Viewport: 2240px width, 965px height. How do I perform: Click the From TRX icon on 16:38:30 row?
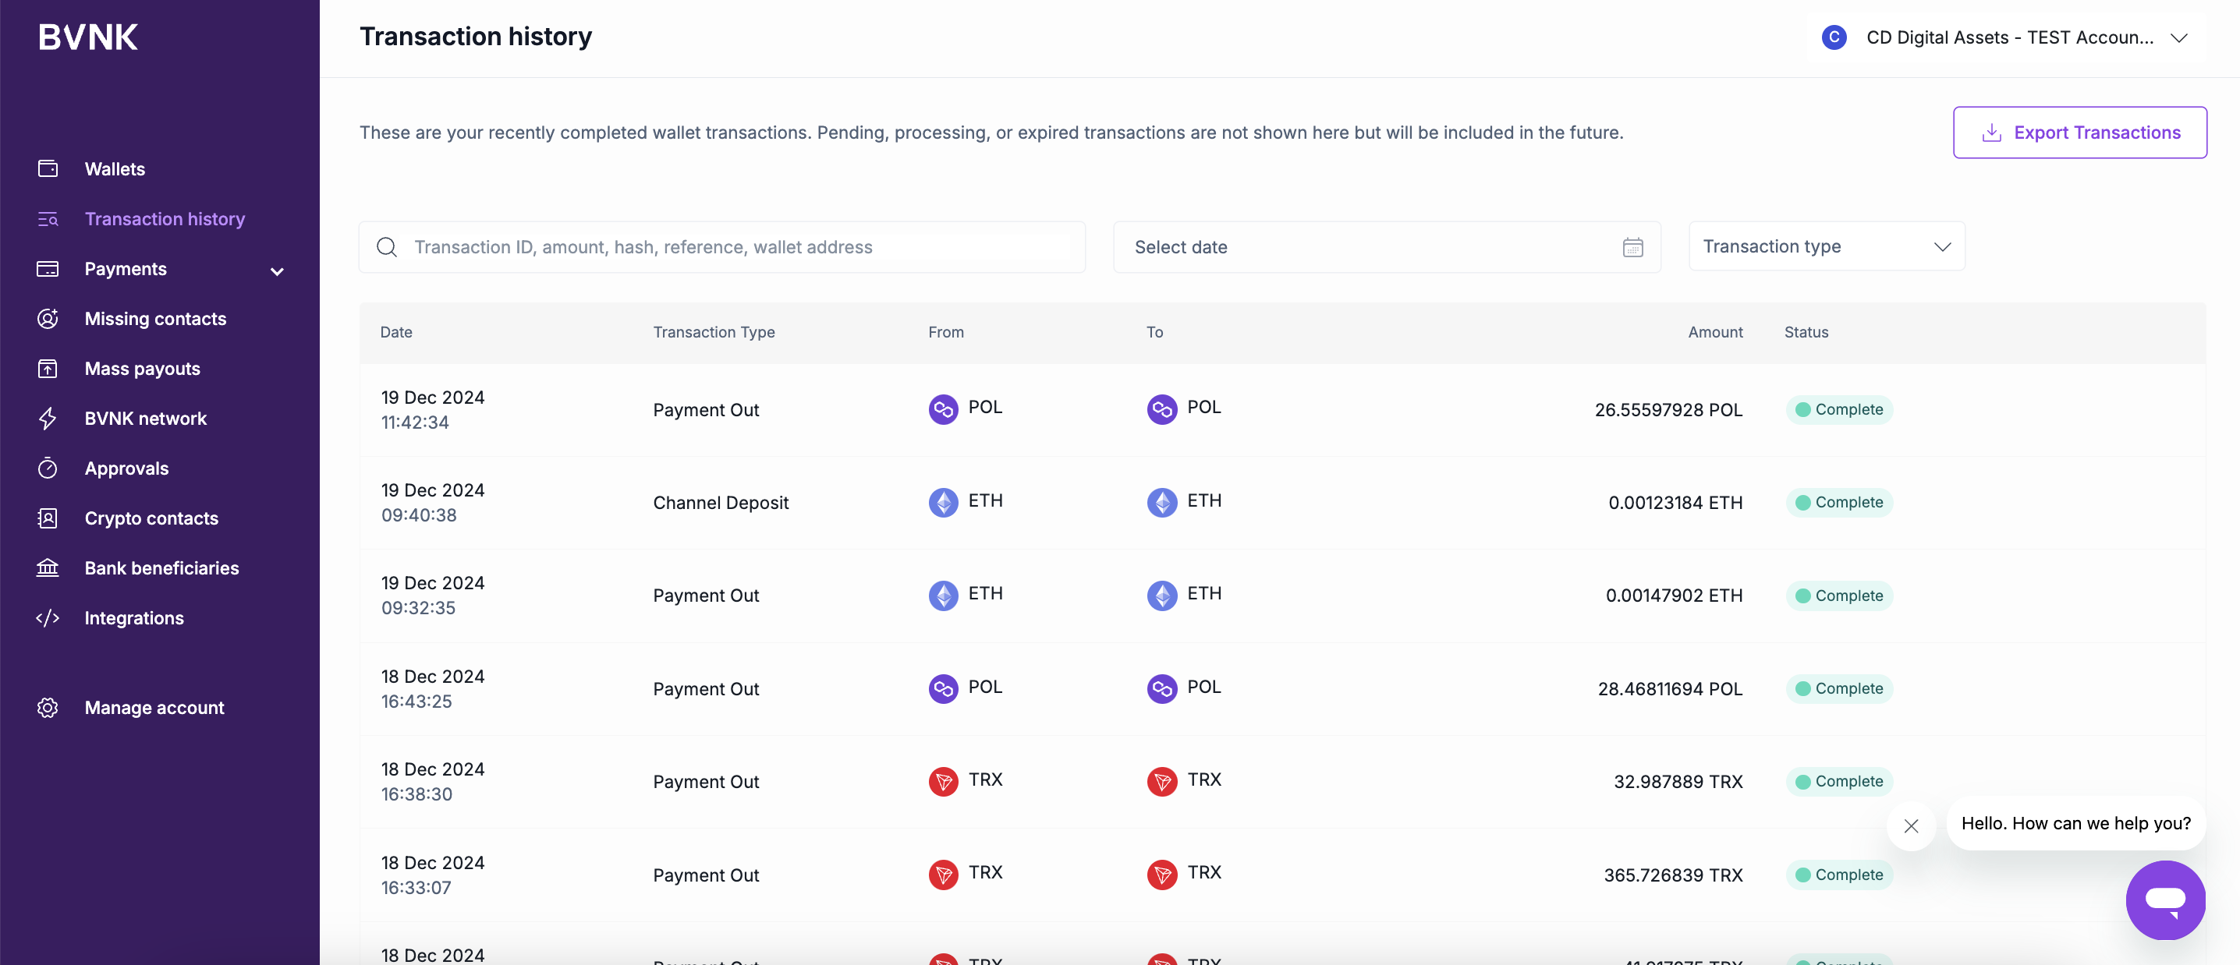[943, 782]
